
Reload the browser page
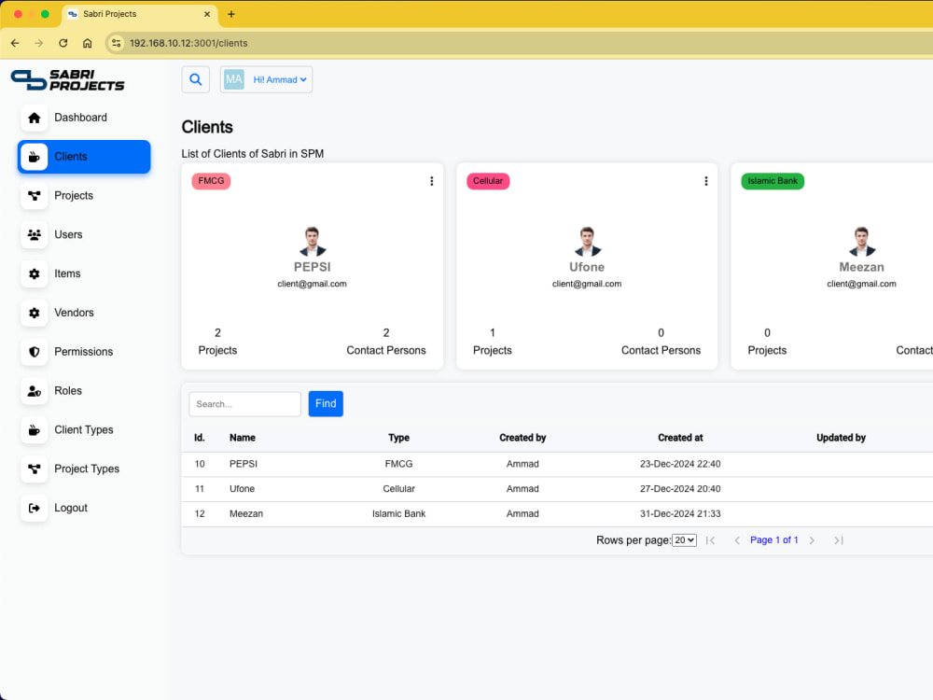63,43
